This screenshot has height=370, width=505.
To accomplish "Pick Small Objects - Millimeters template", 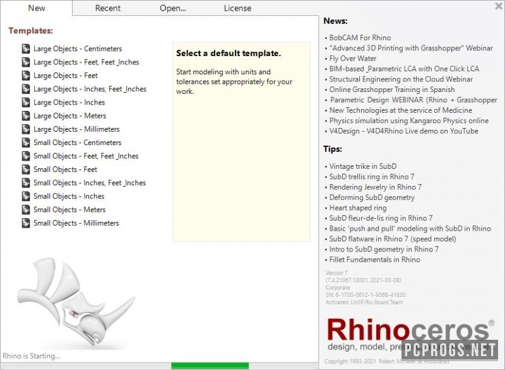I will pos(76,223).
